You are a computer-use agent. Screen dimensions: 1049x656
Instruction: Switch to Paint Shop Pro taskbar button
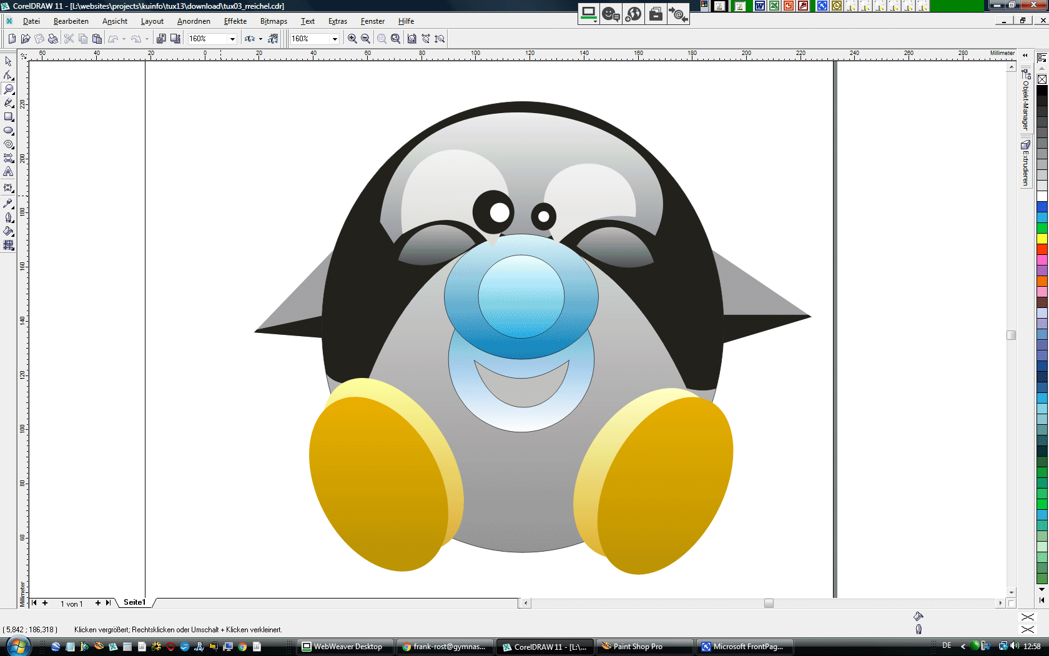coord(645,647)
